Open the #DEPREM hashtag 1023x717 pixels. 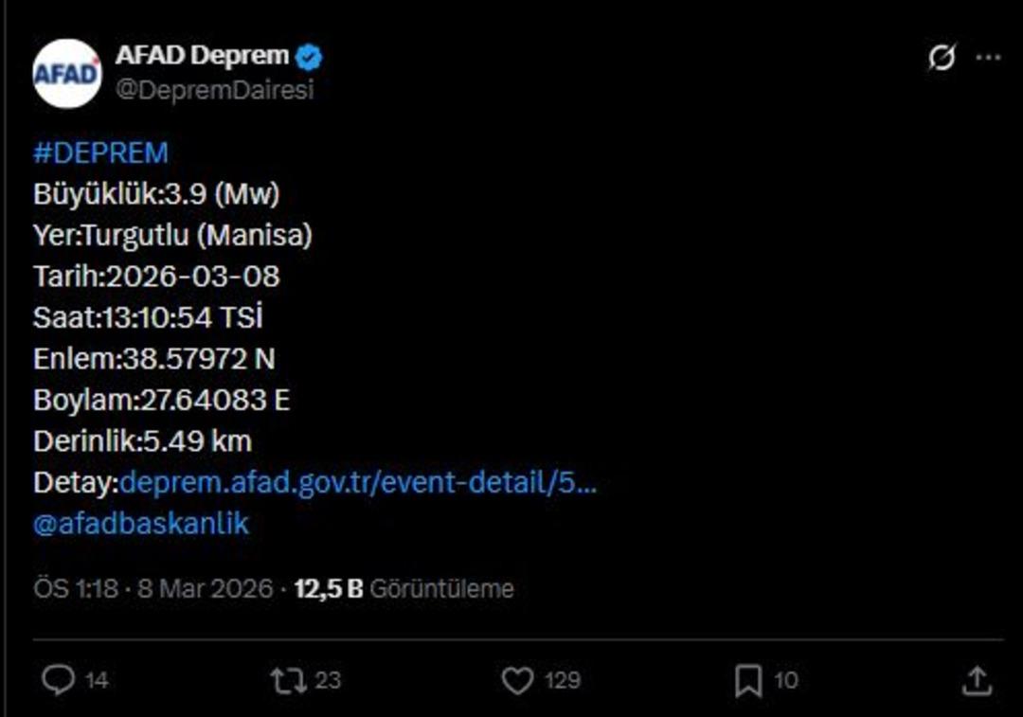click(100, 151)
